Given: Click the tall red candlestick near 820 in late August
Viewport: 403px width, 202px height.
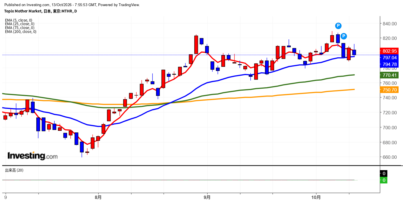Looking at the screenshot, I should tap(196, 44).
